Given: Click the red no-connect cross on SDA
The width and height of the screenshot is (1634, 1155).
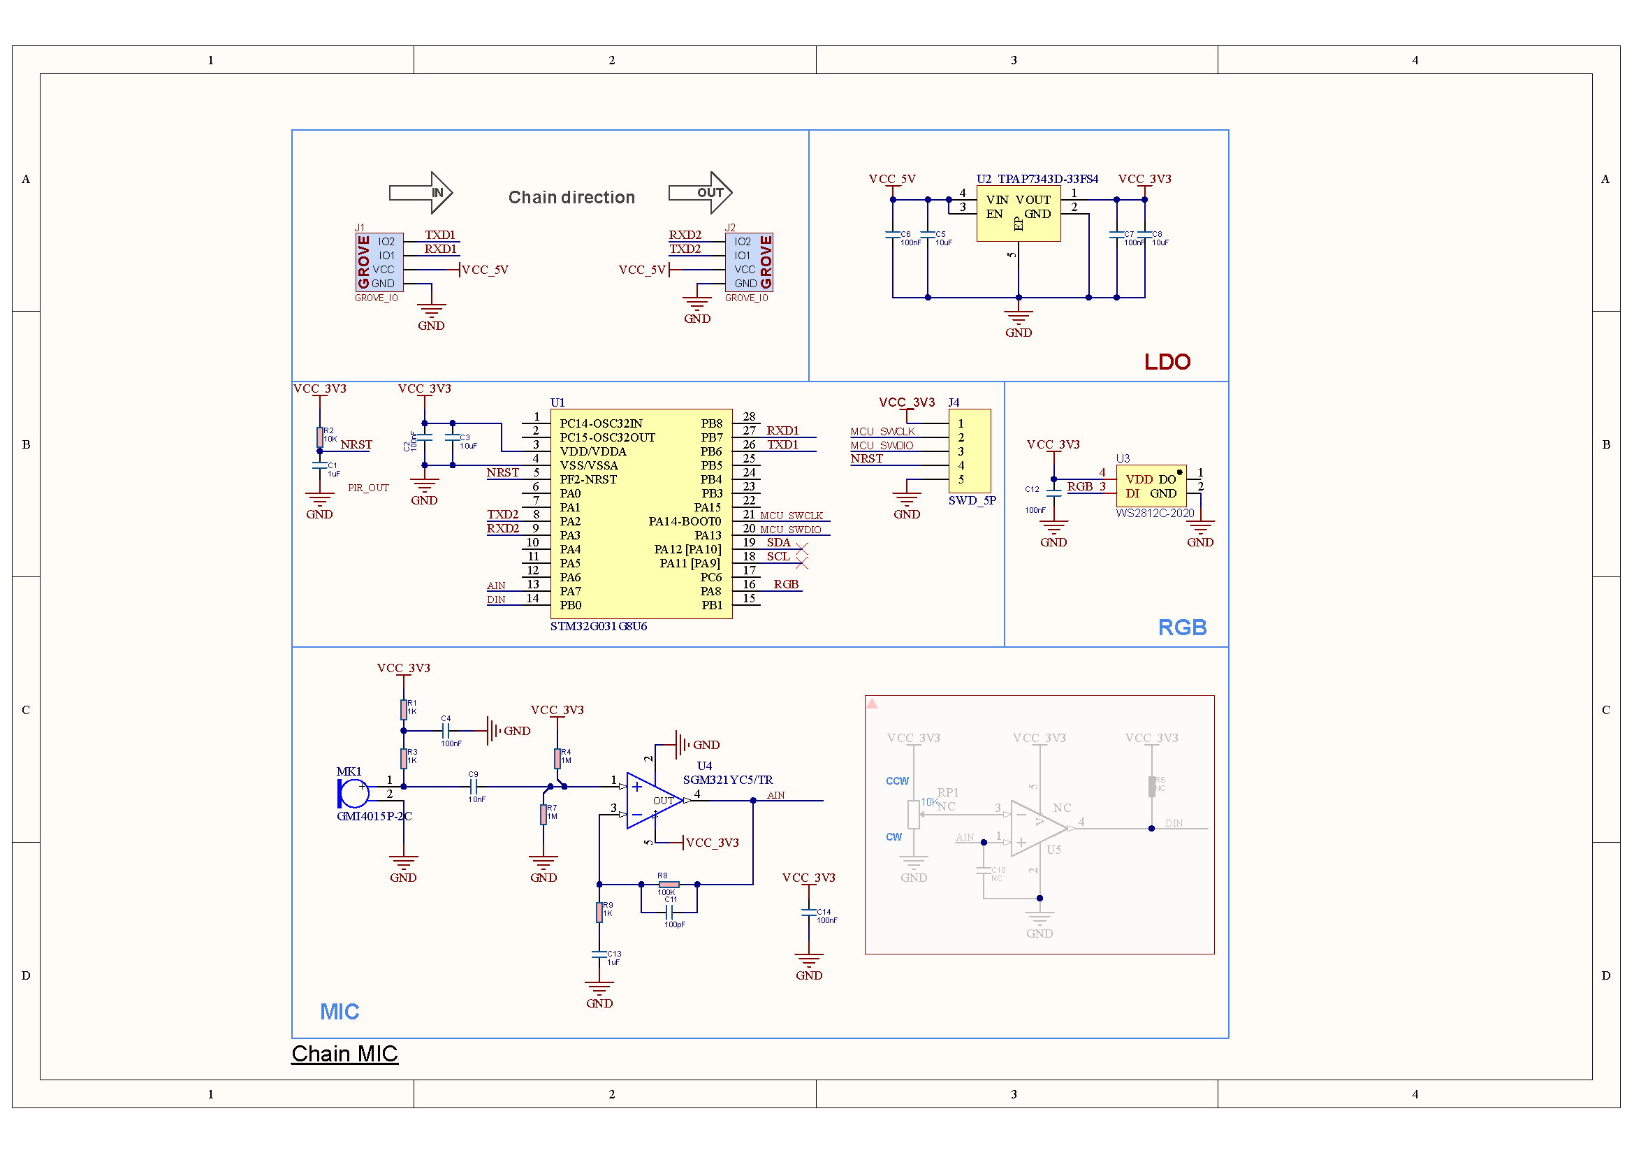Looking at the screenshot, I should click(x=802, y=549).
